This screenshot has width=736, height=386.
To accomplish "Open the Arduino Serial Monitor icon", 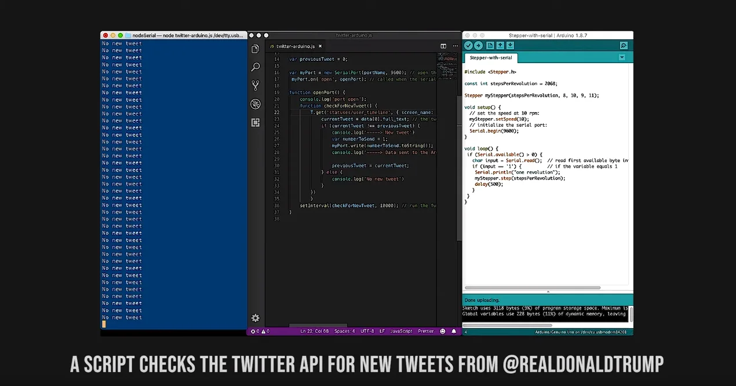I will pyautogui.click(x=624, y=46).
